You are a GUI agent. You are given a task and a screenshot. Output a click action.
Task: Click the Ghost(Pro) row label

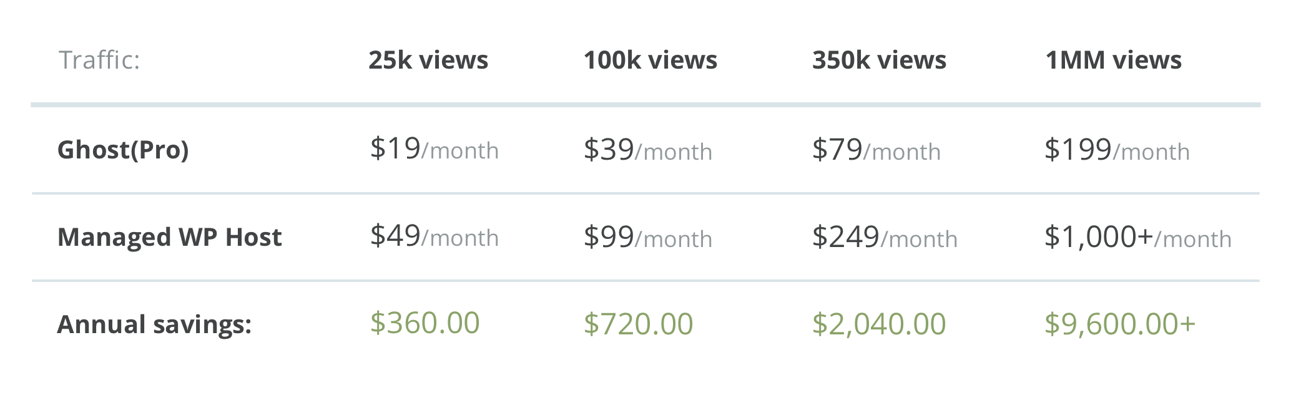pos(123,150)
